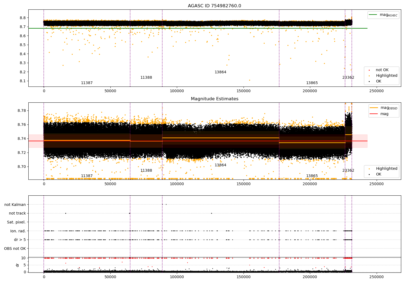This screenshot has width=405, height=283.
Task: Select the 'OBS not OK' axis label
Action: pyautogui.click(x=15, y=249)
